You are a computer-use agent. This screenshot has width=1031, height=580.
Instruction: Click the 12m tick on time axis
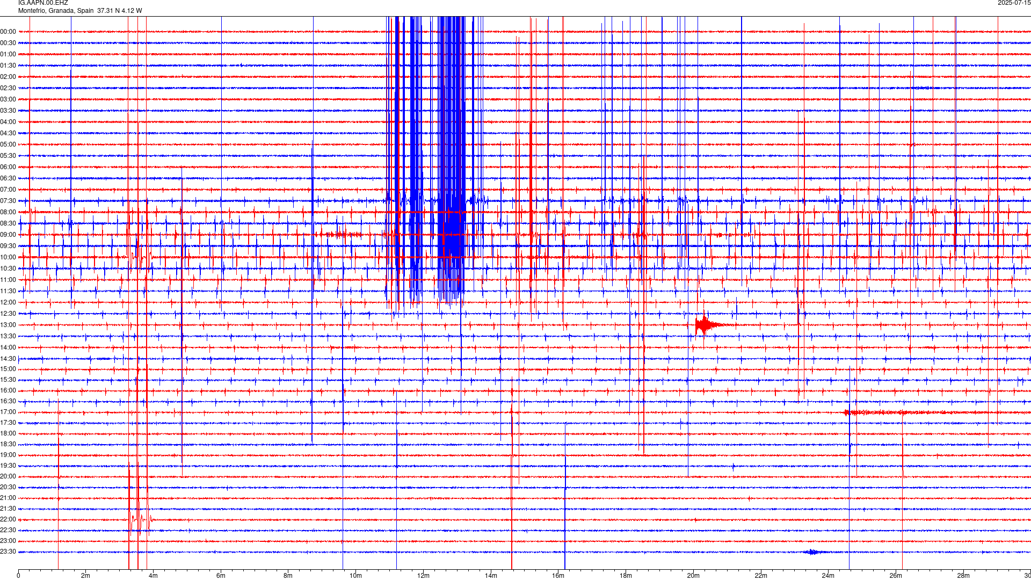point(423,576)
